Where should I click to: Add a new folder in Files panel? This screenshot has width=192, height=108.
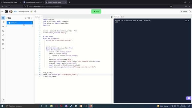coord(29,18)
